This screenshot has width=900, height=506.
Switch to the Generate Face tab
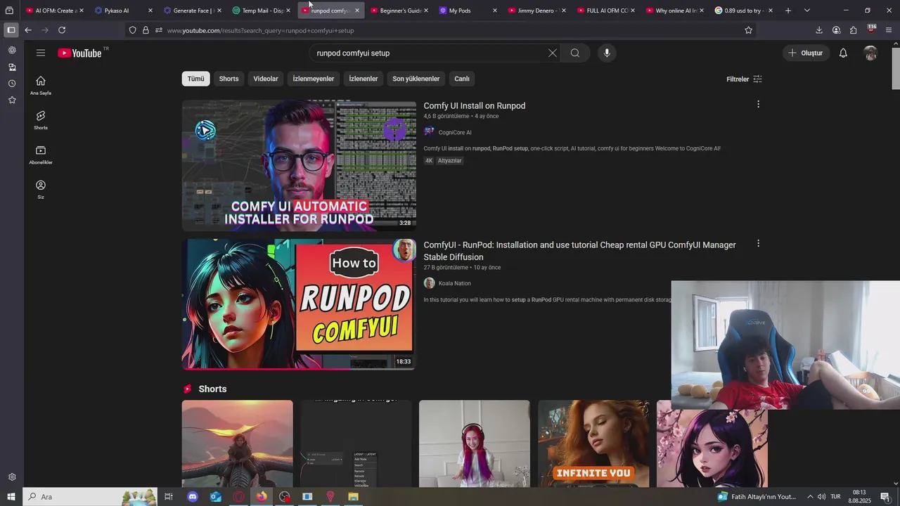click(191, 11)
